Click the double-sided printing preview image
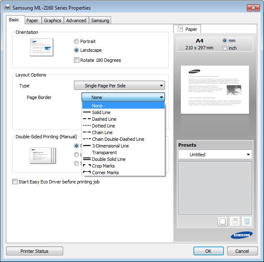This screenshot has height=262, width=264. click(x=43, y=155)
